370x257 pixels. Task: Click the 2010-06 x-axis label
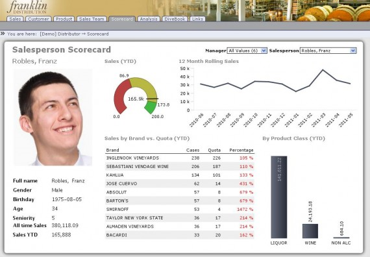197,120
